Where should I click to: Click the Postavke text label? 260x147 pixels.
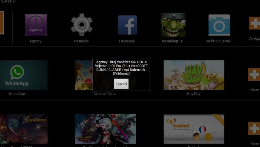(x=81, y=41)
